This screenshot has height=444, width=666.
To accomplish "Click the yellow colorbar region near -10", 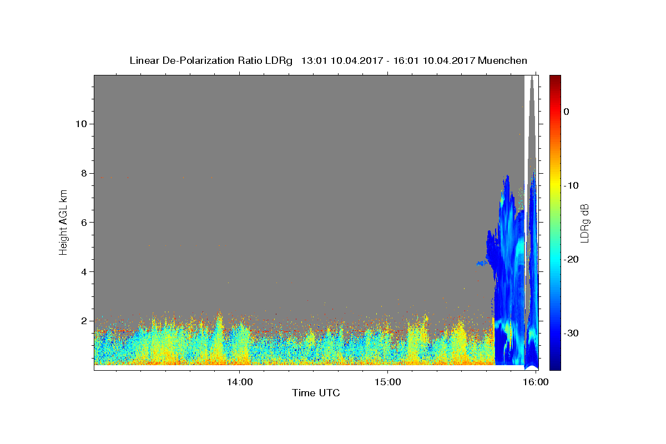I will tap(555, 185).
